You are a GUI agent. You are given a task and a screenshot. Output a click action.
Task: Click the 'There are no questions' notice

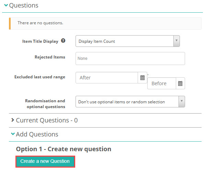[105, 23]
